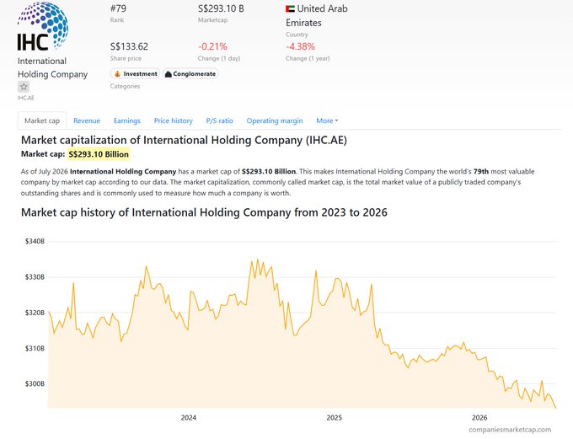The height and width of the screenshot is (439, 573).
Task: Click the Market capitalization of International Holding Company heading
Action: 184,140
